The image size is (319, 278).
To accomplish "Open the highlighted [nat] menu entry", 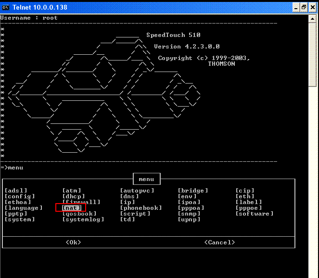I will click(72, 208).
